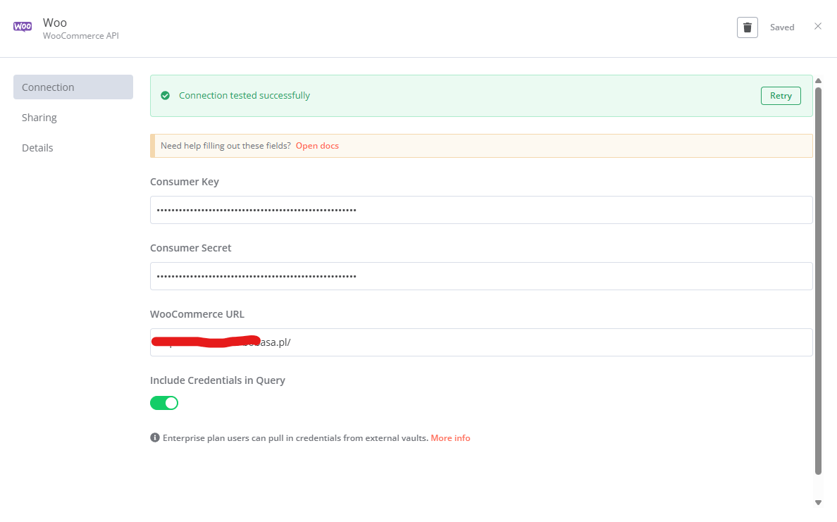Click the WooCommerce API subtitle
The width and height of the screenshot is (837, 522).
tap(80, 36)
